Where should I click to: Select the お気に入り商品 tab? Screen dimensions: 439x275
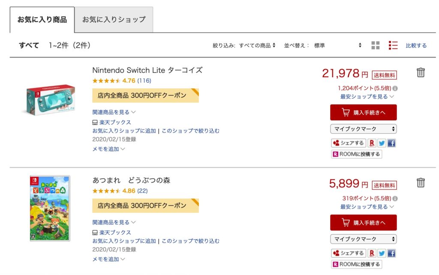pos(42,20)
